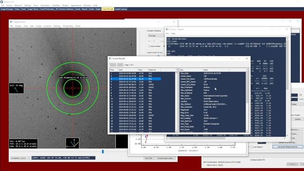Open the JPL Horizons Interface tab

[65, 9]
